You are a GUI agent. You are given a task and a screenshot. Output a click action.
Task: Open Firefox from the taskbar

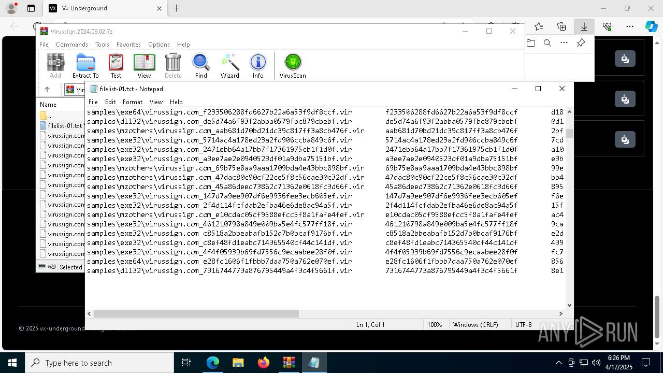pos(264,363)
